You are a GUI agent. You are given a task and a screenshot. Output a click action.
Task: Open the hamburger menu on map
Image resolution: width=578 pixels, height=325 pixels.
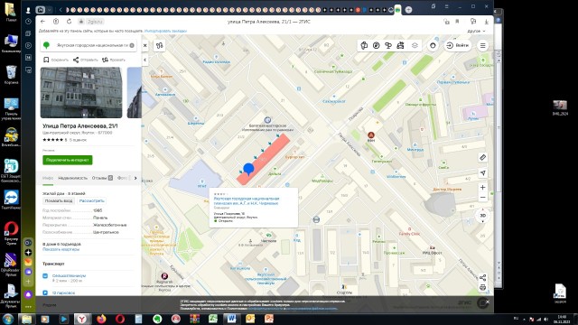(482, 45)
